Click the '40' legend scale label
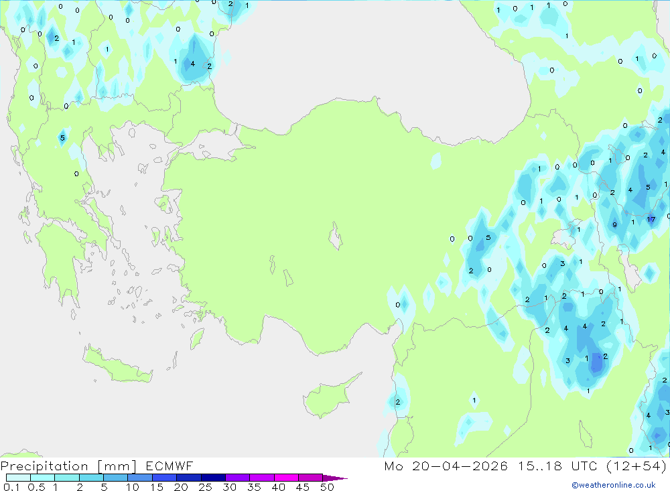670x491 pixels. [x=279, y=487]
